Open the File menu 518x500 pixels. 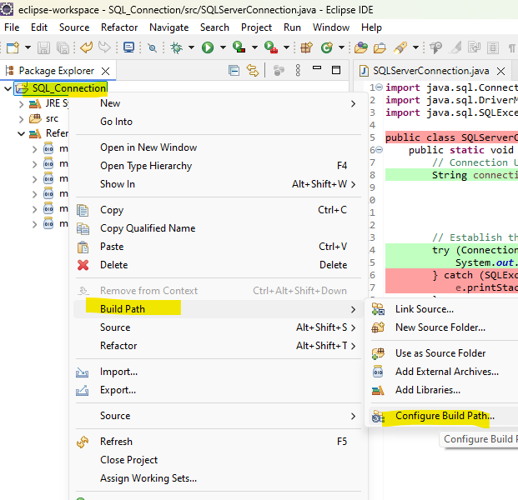coord(12,27)
